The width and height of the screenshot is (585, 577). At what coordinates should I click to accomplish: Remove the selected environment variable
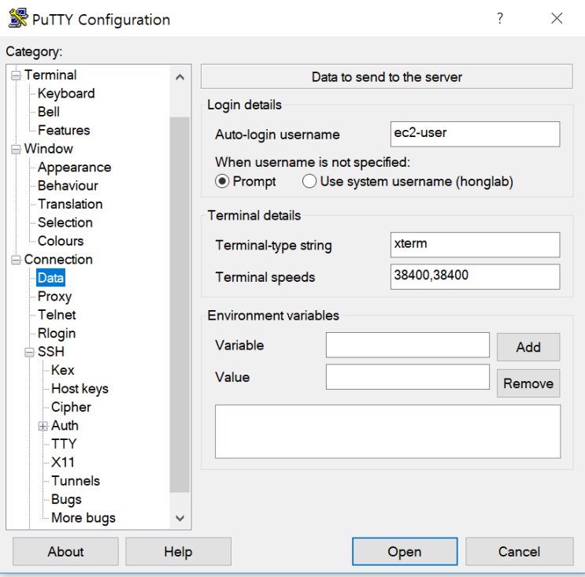tap(528, 383)
